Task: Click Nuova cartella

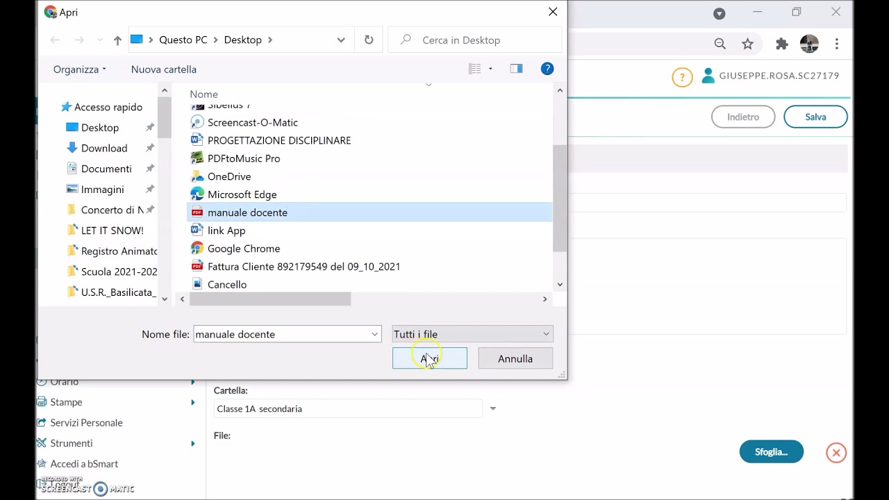Action: pos(164,69)
